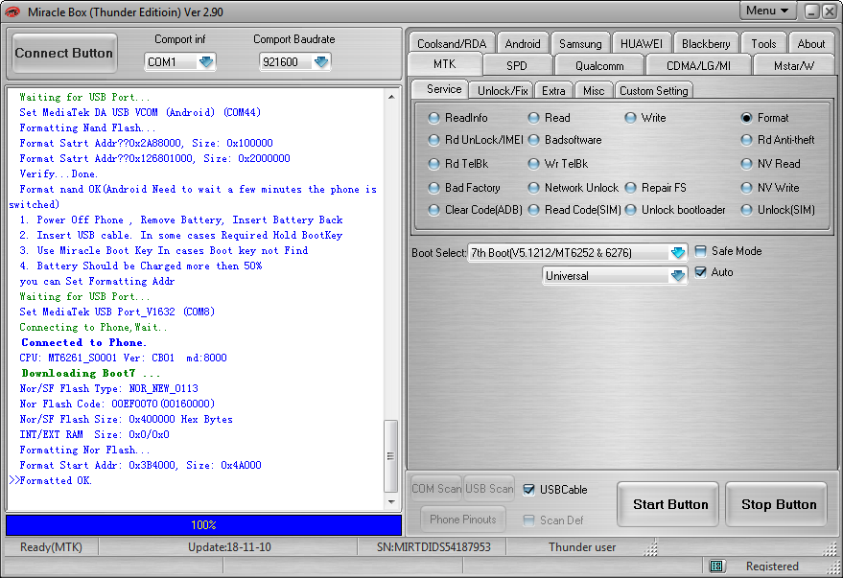Switch to the Blackberry tab
This screenshot has height=578, width=843.
705,43
